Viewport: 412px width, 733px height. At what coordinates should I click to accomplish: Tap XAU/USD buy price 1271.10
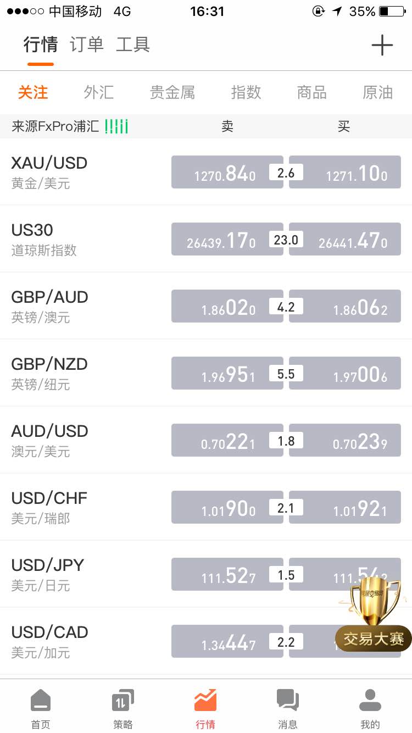point(345,172)
